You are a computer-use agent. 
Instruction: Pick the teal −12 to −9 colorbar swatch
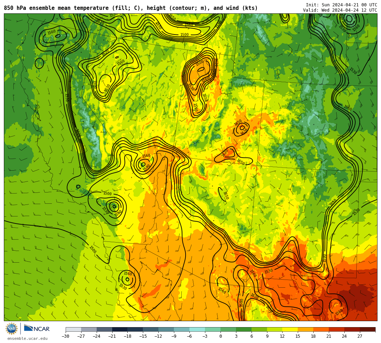167,329
